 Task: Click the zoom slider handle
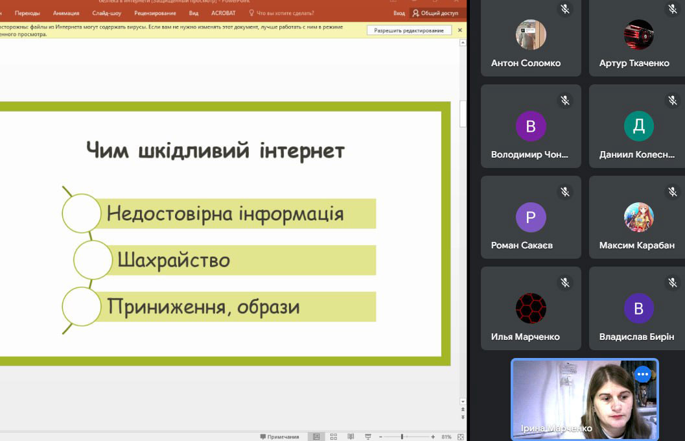click(x=402, y=436)
